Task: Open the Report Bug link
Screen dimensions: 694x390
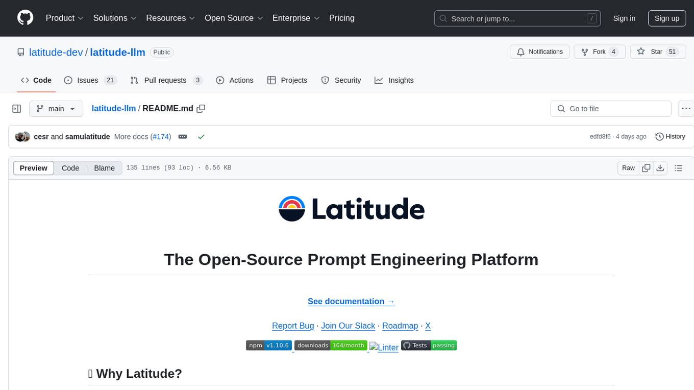Action: tap(293, 326)
